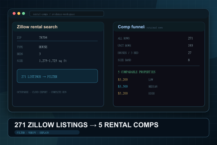
Task: Click the ZIP field label
Action: (x=19, y=38)
